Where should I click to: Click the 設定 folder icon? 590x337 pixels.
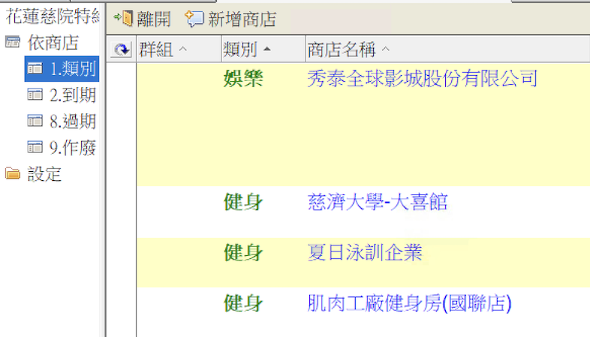tap(13, 174)
